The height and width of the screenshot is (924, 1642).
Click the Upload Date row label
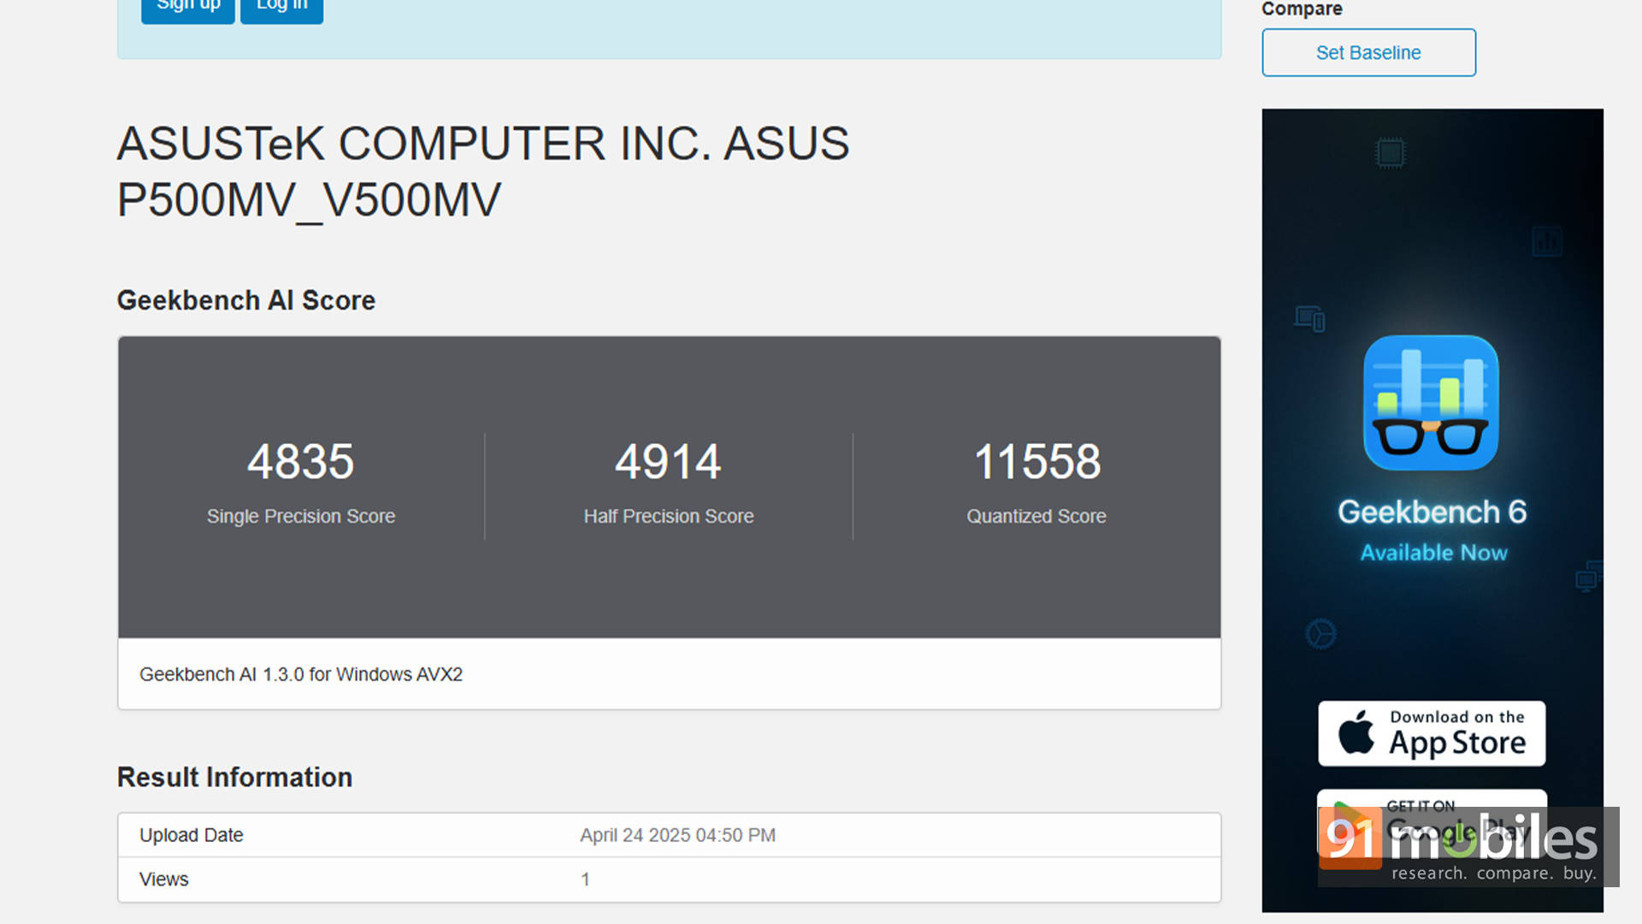coord(192,835)
